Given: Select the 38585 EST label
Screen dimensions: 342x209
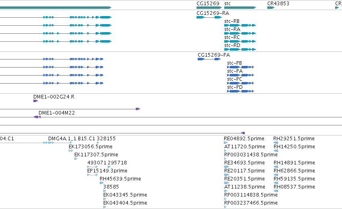Looking at the screenshot, I should [111, 187].
